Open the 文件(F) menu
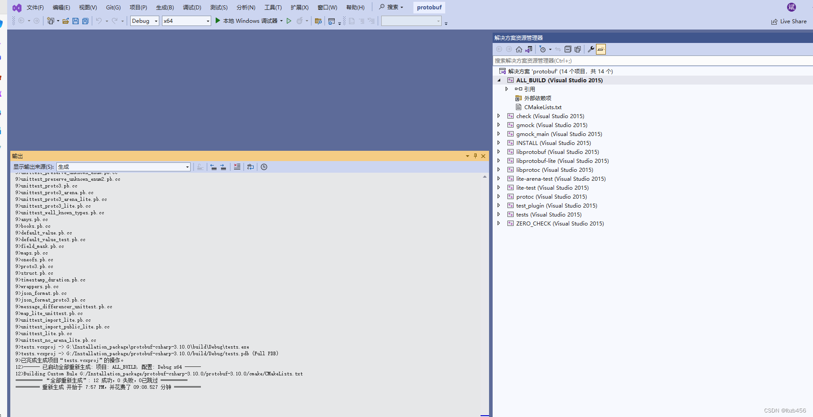 (x=35, y=7)
